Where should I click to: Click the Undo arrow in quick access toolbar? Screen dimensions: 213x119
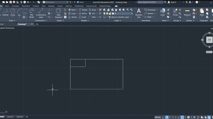(x=28, y=2)
